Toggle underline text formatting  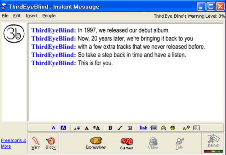coord(130,128)
